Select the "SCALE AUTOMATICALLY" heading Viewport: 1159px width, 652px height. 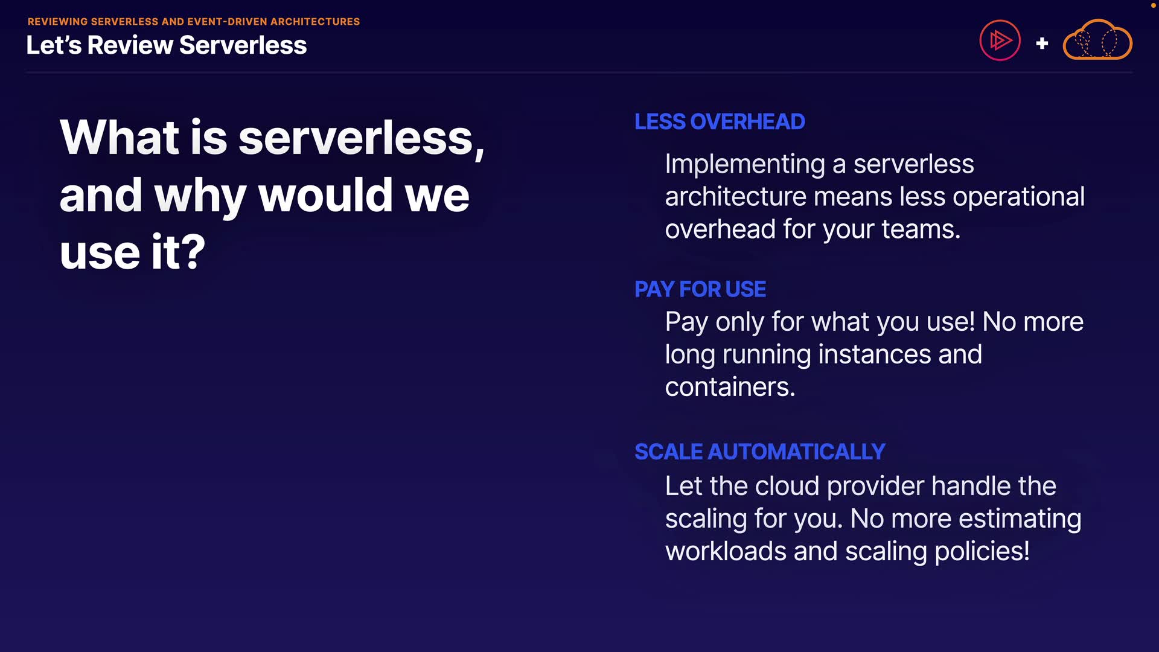click(760, 452)
